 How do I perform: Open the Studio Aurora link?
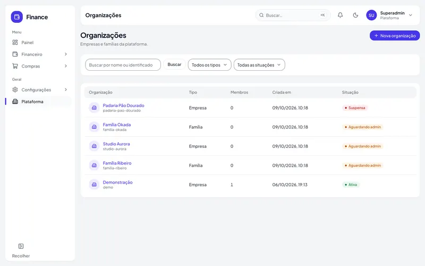(x=116, y=144)
